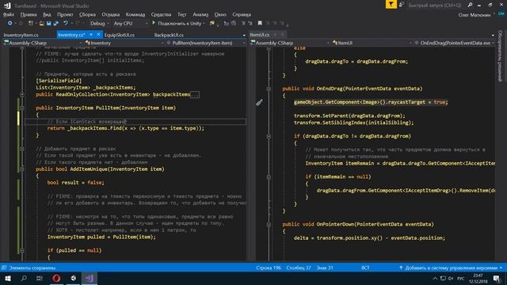Image resolution: width=507 pixels, height=285 pixels.
Task: Open the Windows action center notifications
Action: [x=497, y=279]
